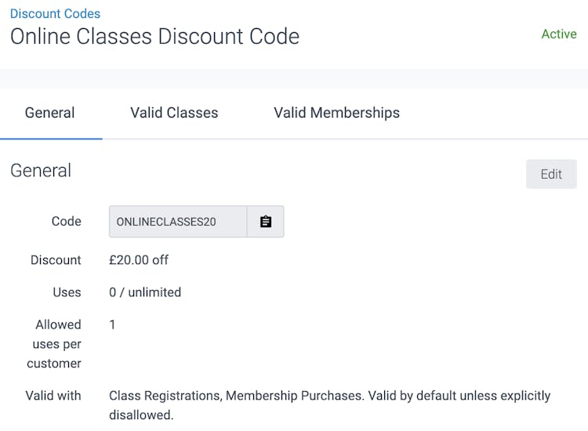Screen dimensions: 588x431
Task: Click the allowed uses value 1
Action: pos(112,324)
